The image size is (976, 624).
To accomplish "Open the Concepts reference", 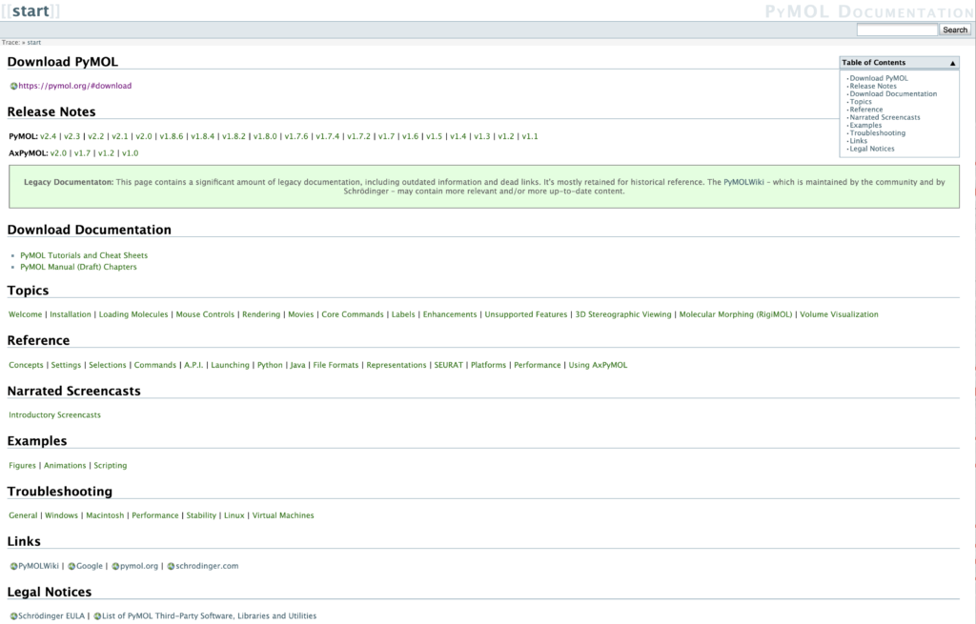I will 26,365.
